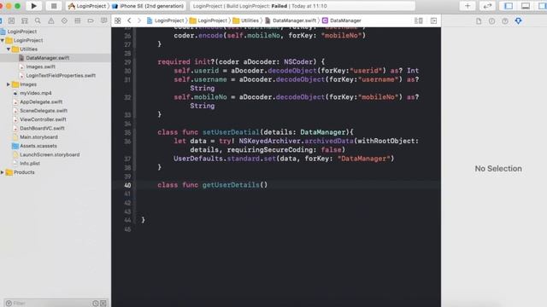Image resolution: width=547 pixels, height=307 pixels.
Task: Click setUserDeatial function name in code
Action: point(231,132)
